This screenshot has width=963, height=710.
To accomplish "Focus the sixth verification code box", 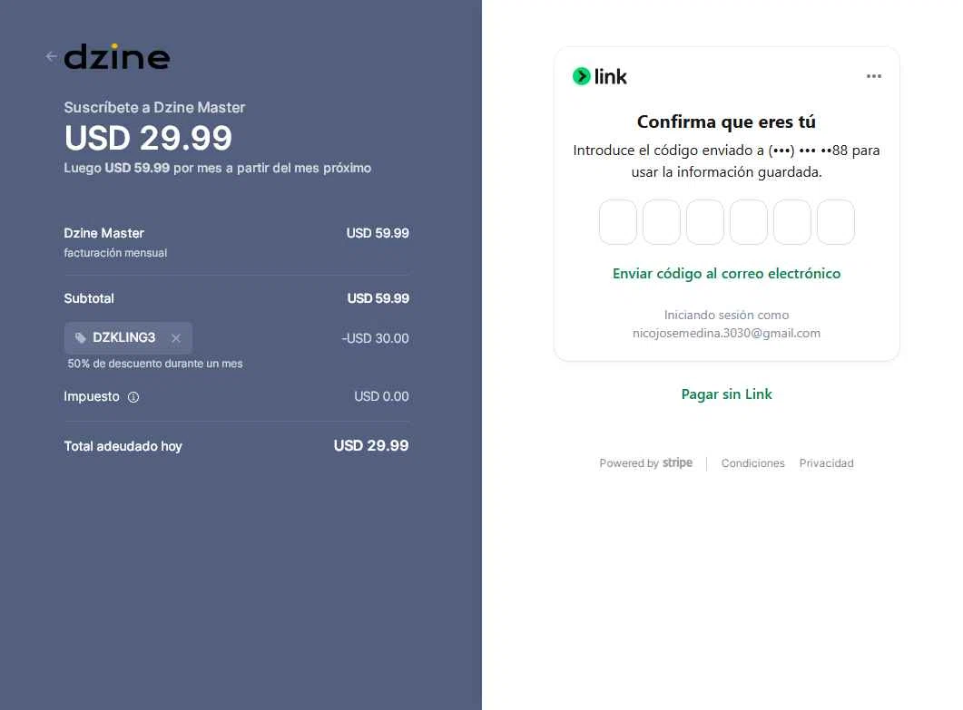I will (836, 222).
